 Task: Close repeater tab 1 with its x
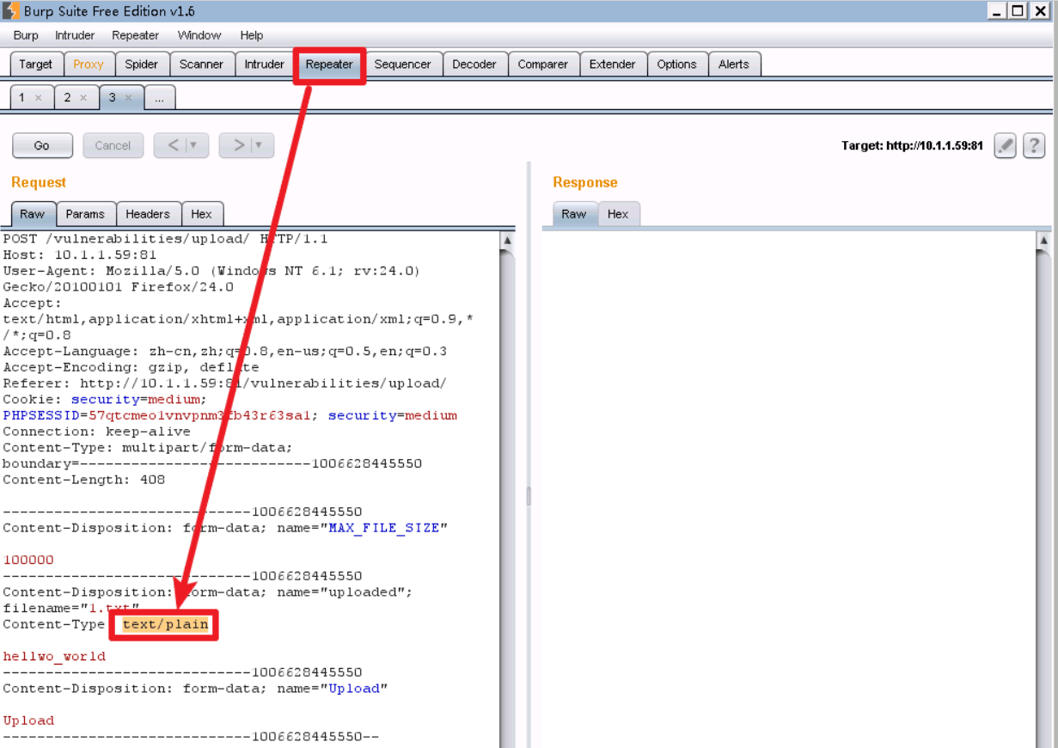(38, 98)
